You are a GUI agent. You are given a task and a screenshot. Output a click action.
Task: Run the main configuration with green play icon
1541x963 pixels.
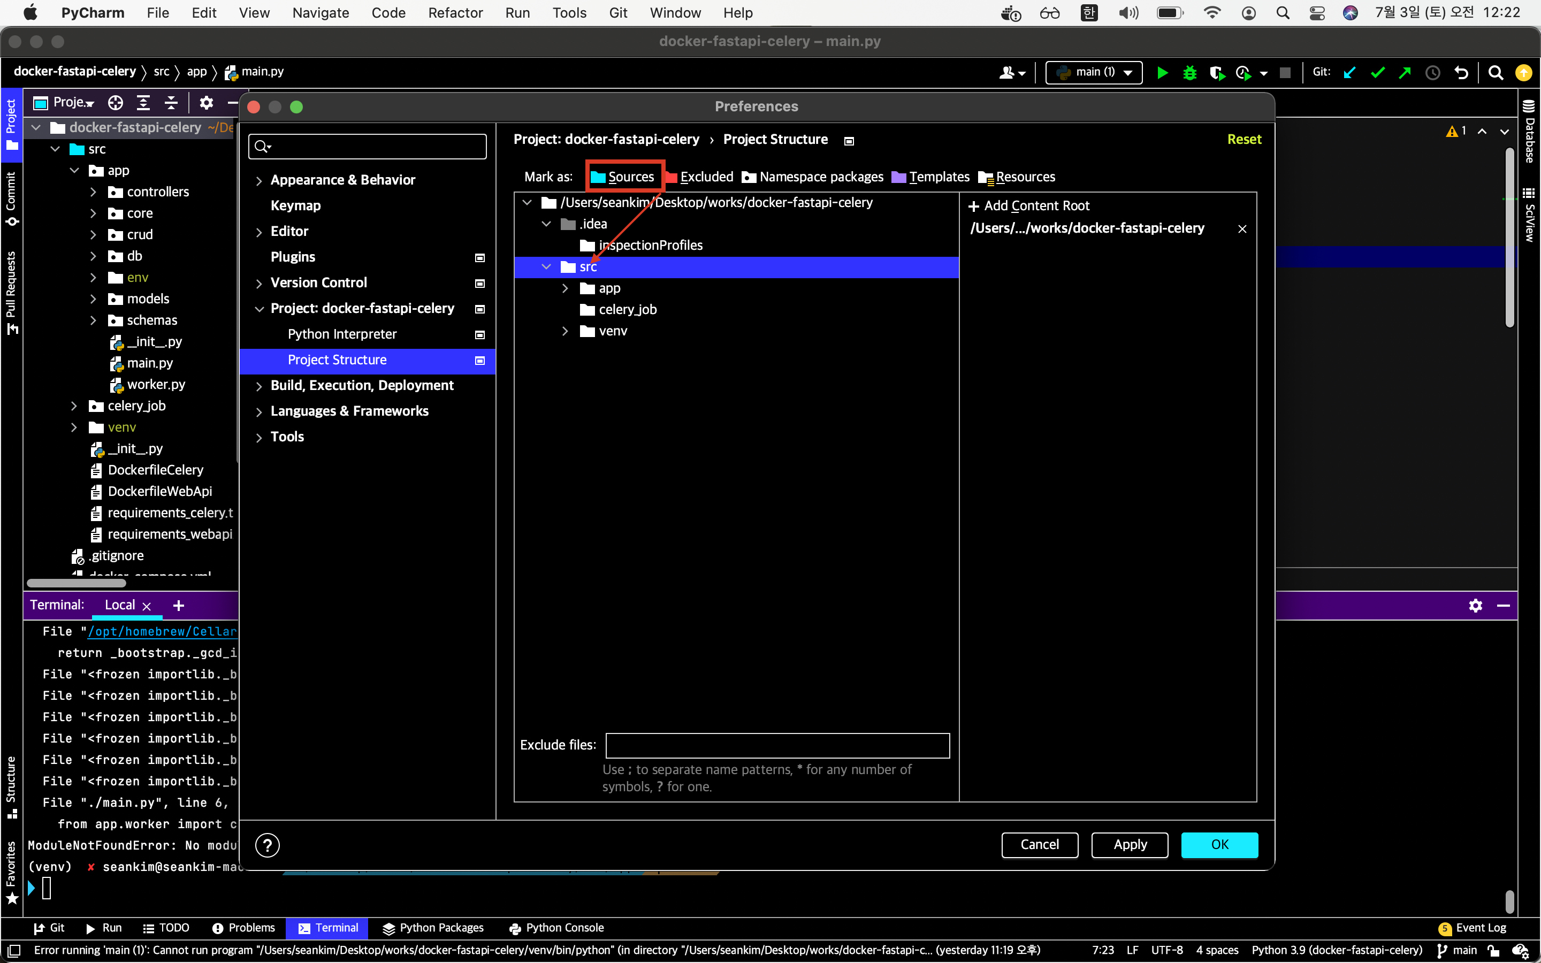pyautogui.click(x=1162, y=73)
